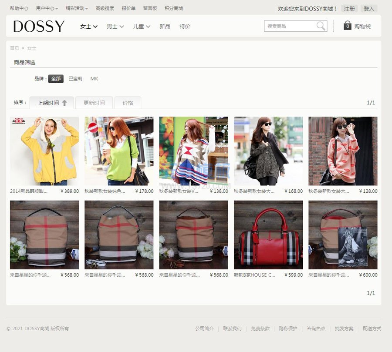392x352 pixels.
Task: Open 留言板 link
Action: [150, 8]
